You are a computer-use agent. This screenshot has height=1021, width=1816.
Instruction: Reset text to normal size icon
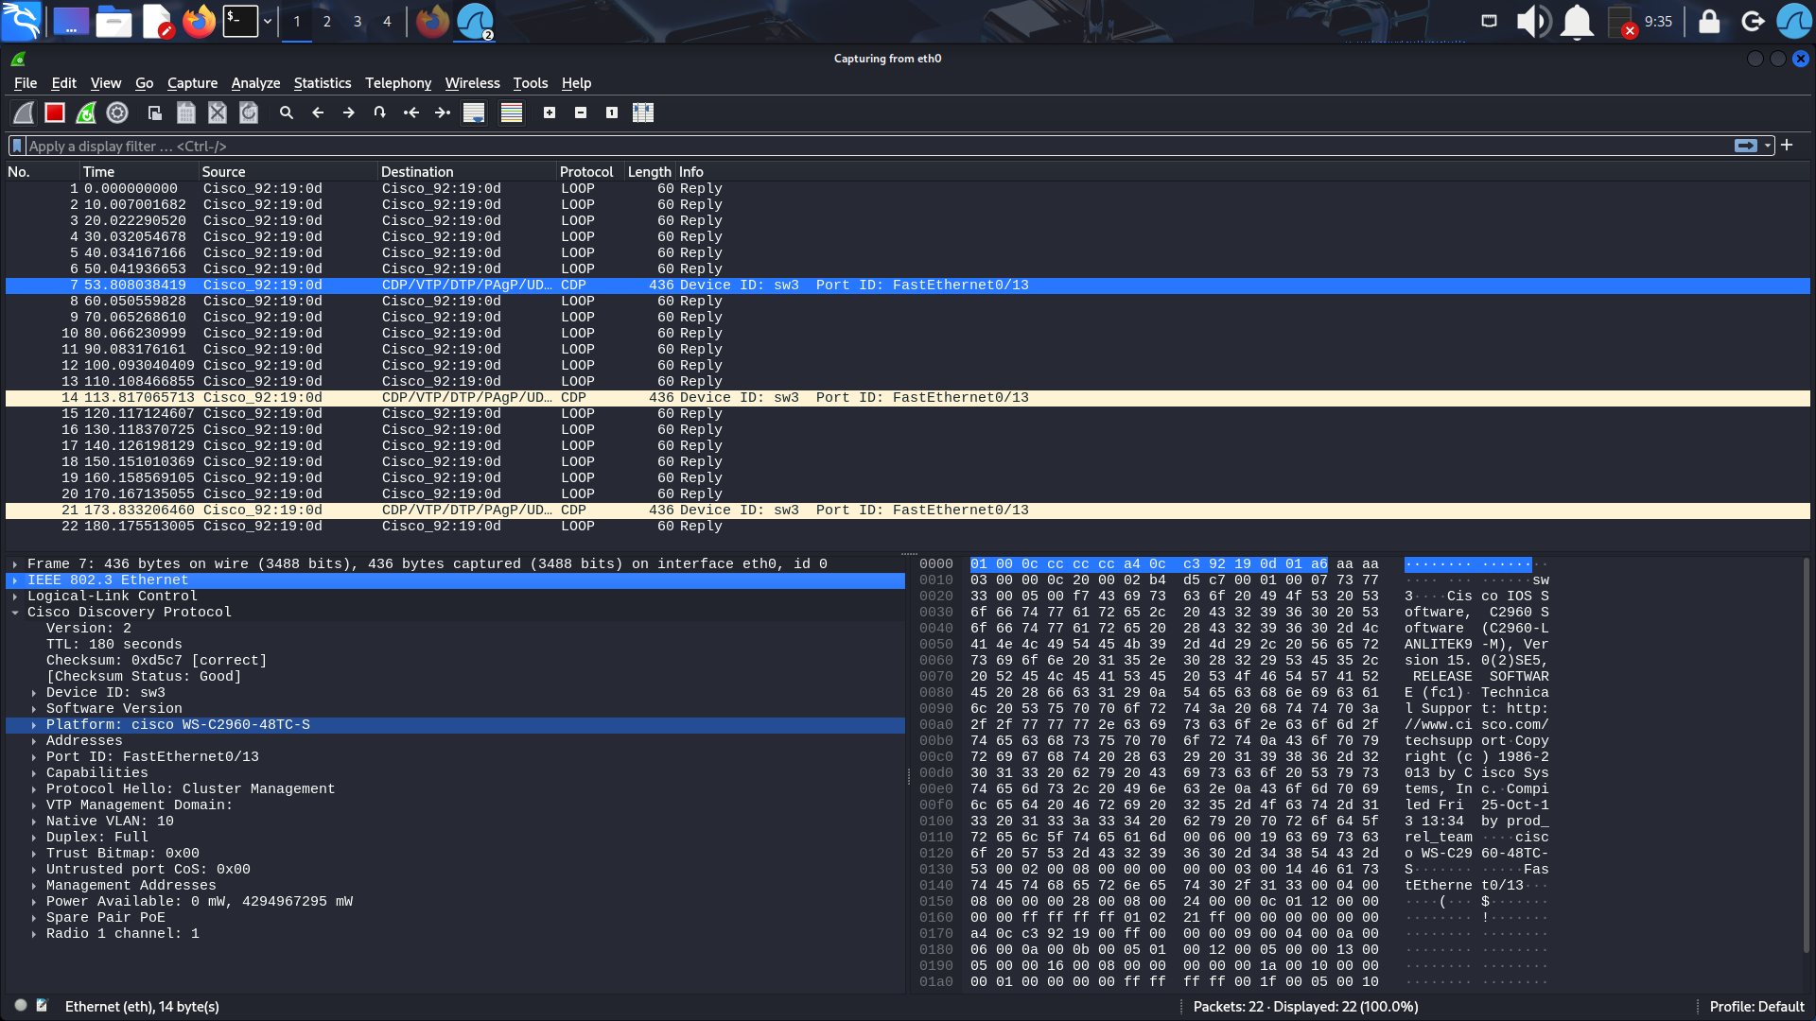coord(612,112)
